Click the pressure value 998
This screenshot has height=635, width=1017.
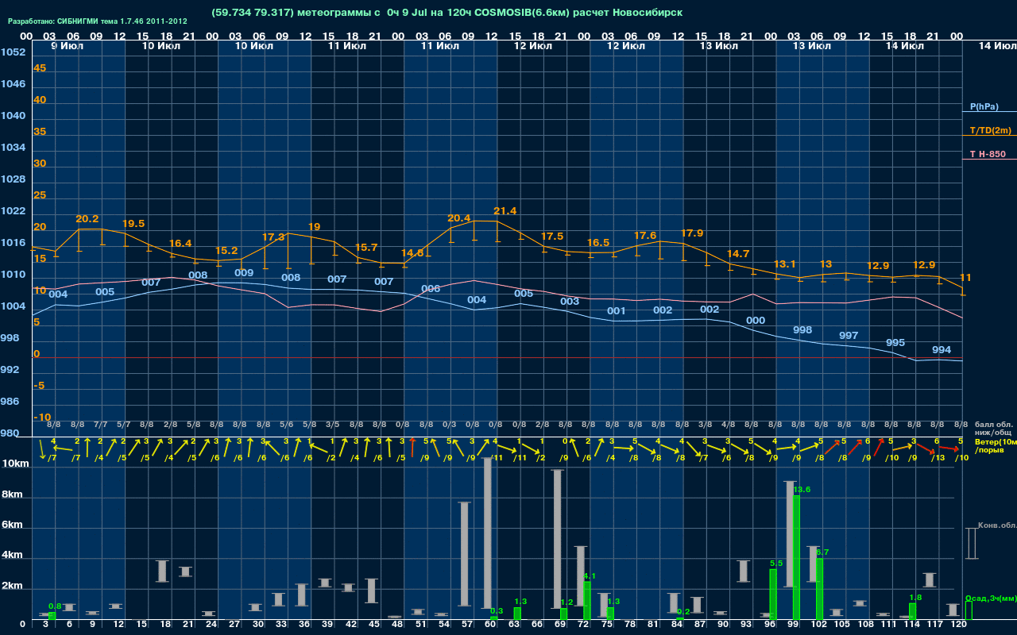pos(802,330)
